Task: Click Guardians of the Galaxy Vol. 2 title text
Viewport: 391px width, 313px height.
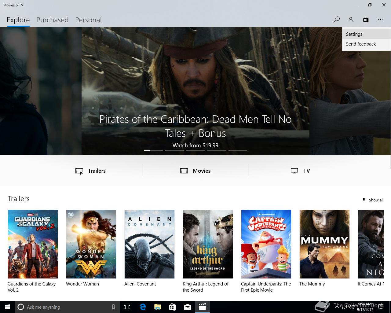Action: point(32,287)
